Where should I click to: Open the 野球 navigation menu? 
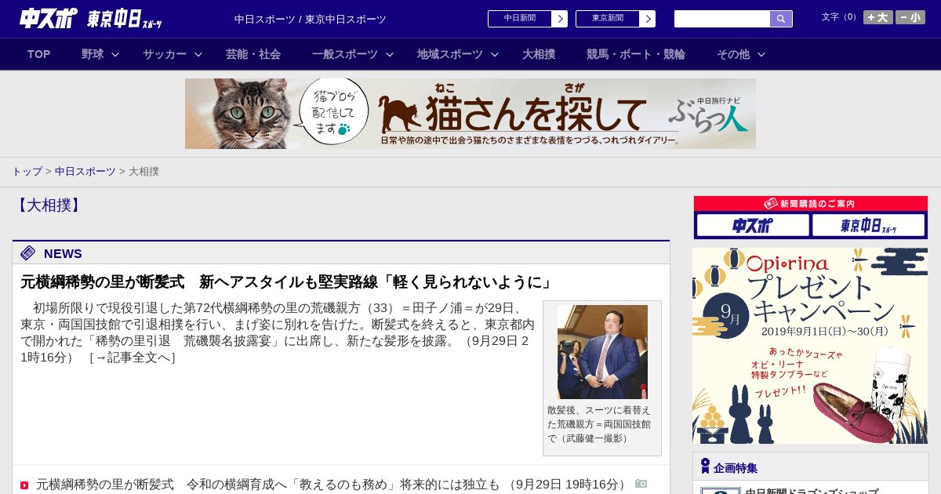tap(93, 54)
